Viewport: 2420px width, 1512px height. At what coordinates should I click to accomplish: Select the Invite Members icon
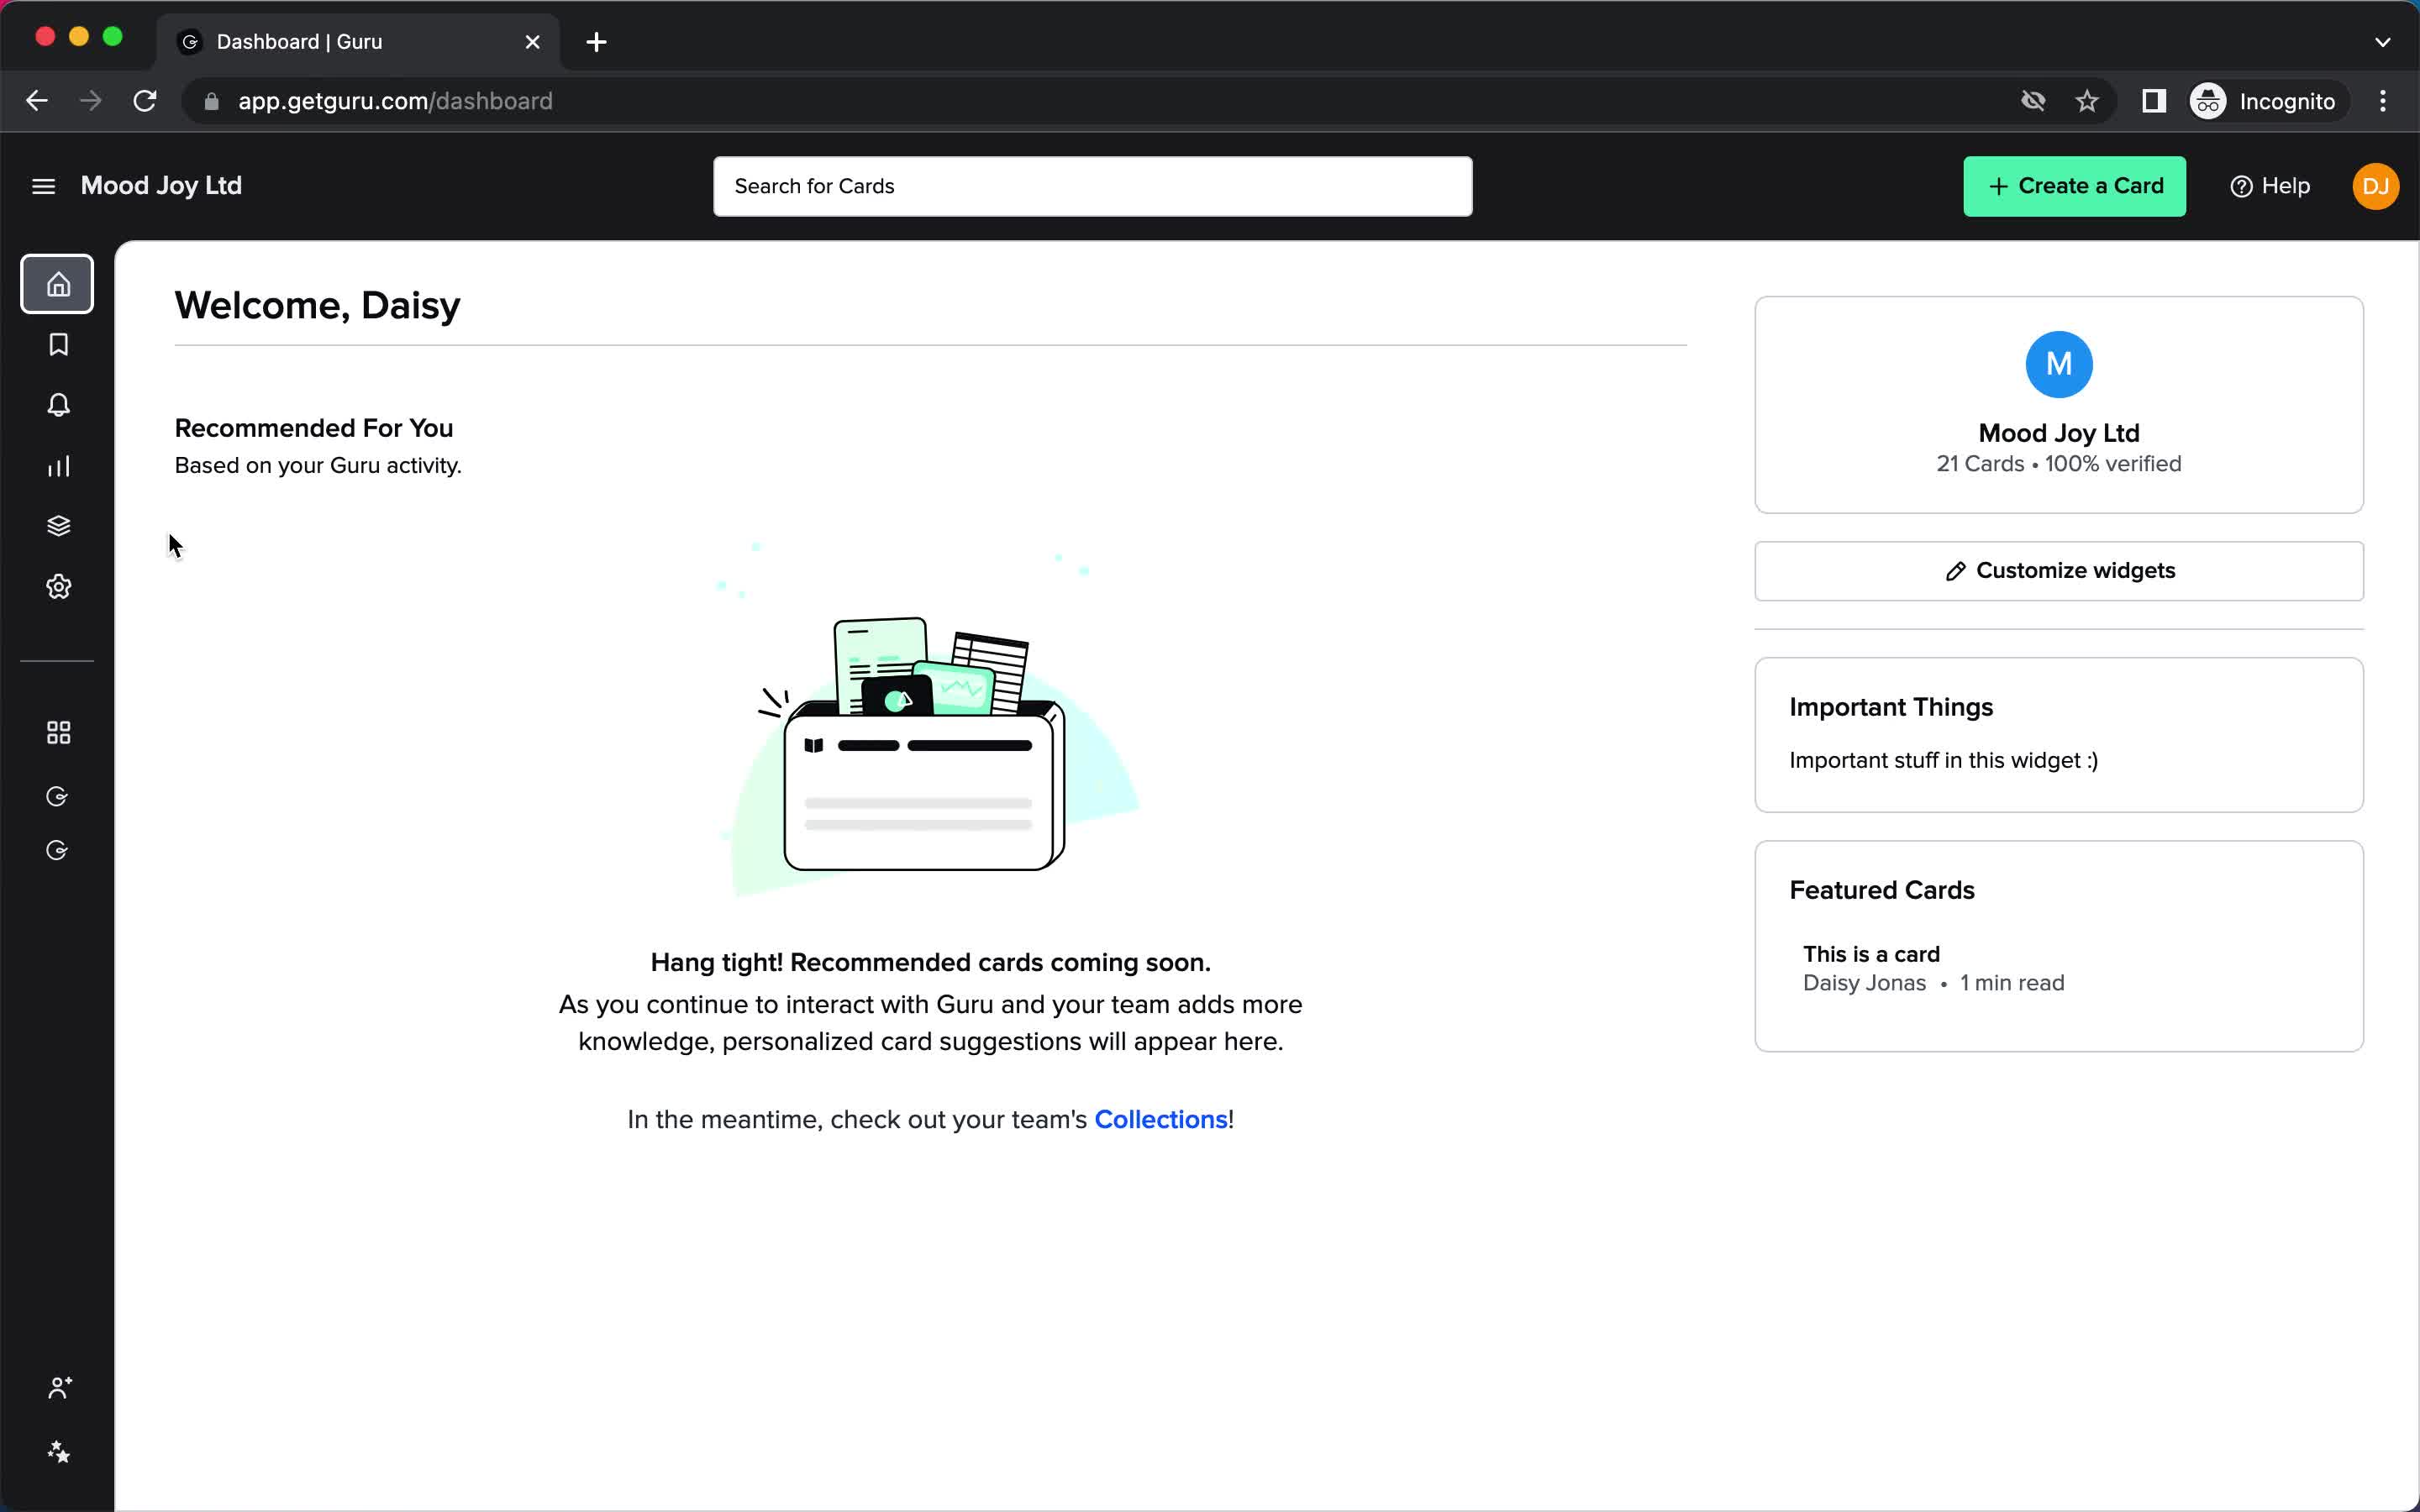coord(57,1389)
